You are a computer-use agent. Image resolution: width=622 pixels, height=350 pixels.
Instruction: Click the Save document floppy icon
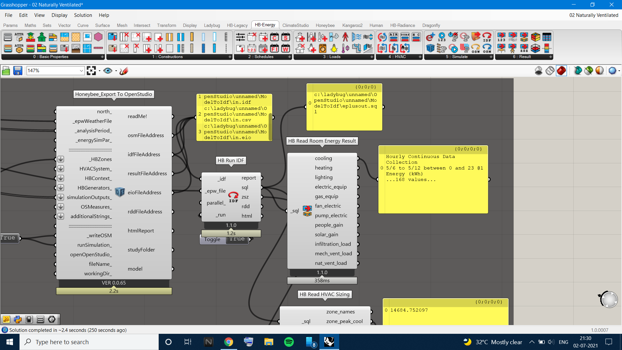[x=17, y=71]
